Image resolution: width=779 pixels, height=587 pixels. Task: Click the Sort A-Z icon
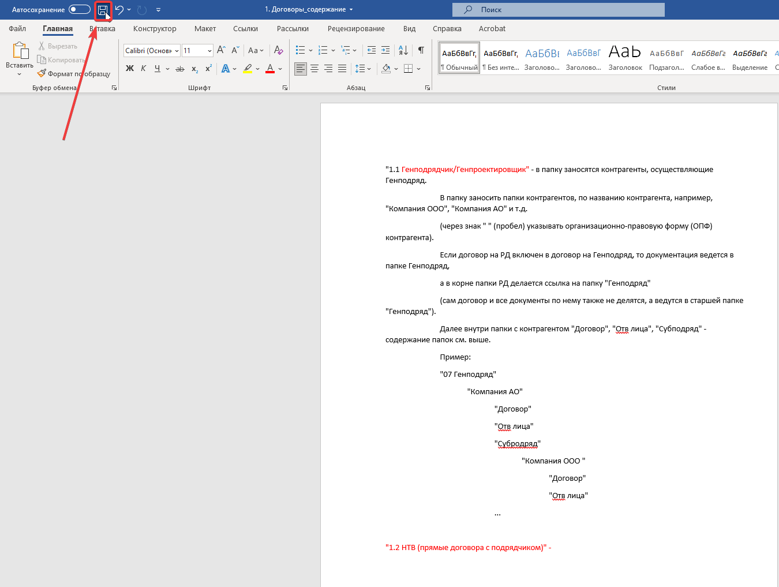click(403, 51)
